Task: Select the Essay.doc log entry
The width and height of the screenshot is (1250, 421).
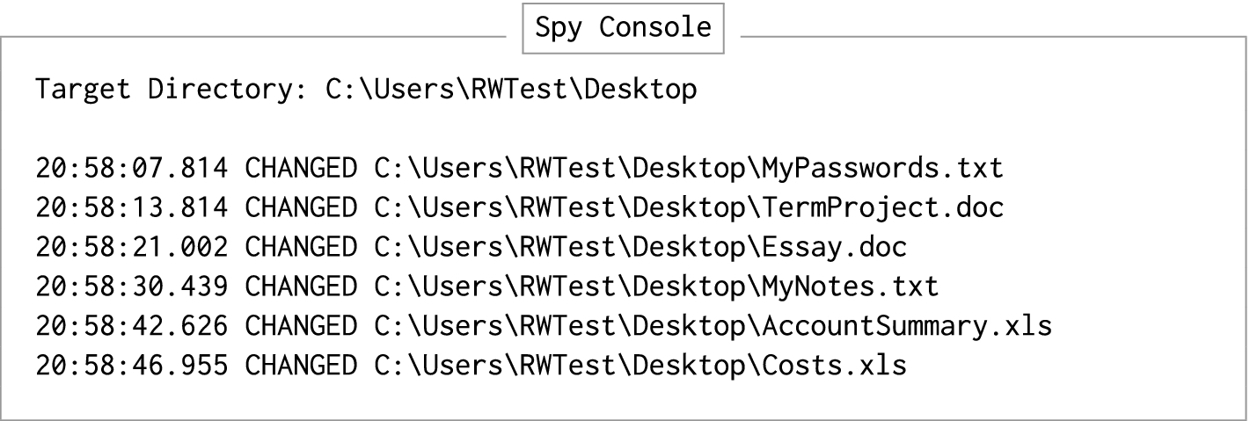Action: click(471, 247)
